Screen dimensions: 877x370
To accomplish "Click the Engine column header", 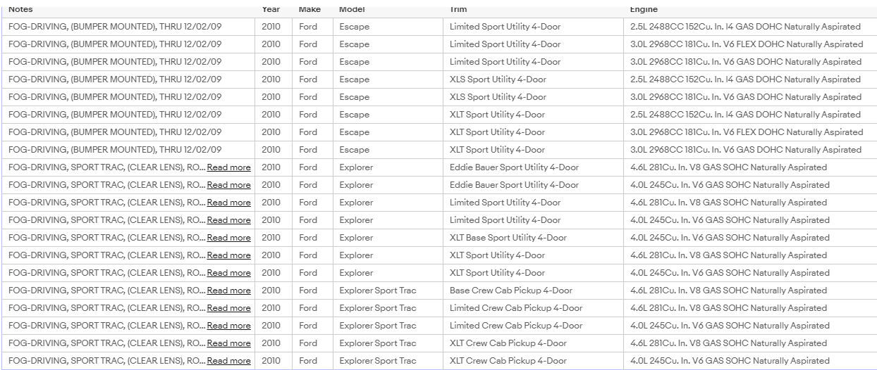I will pos(644,10).
